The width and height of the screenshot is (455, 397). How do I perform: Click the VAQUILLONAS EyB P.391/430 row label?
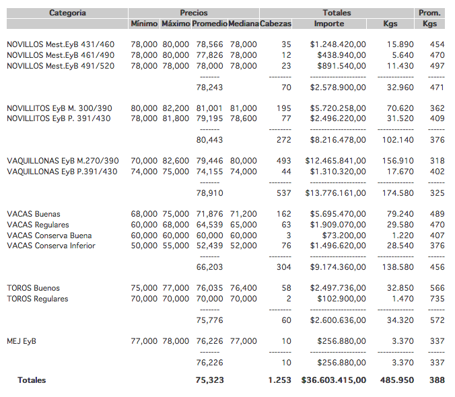(62, 172)
